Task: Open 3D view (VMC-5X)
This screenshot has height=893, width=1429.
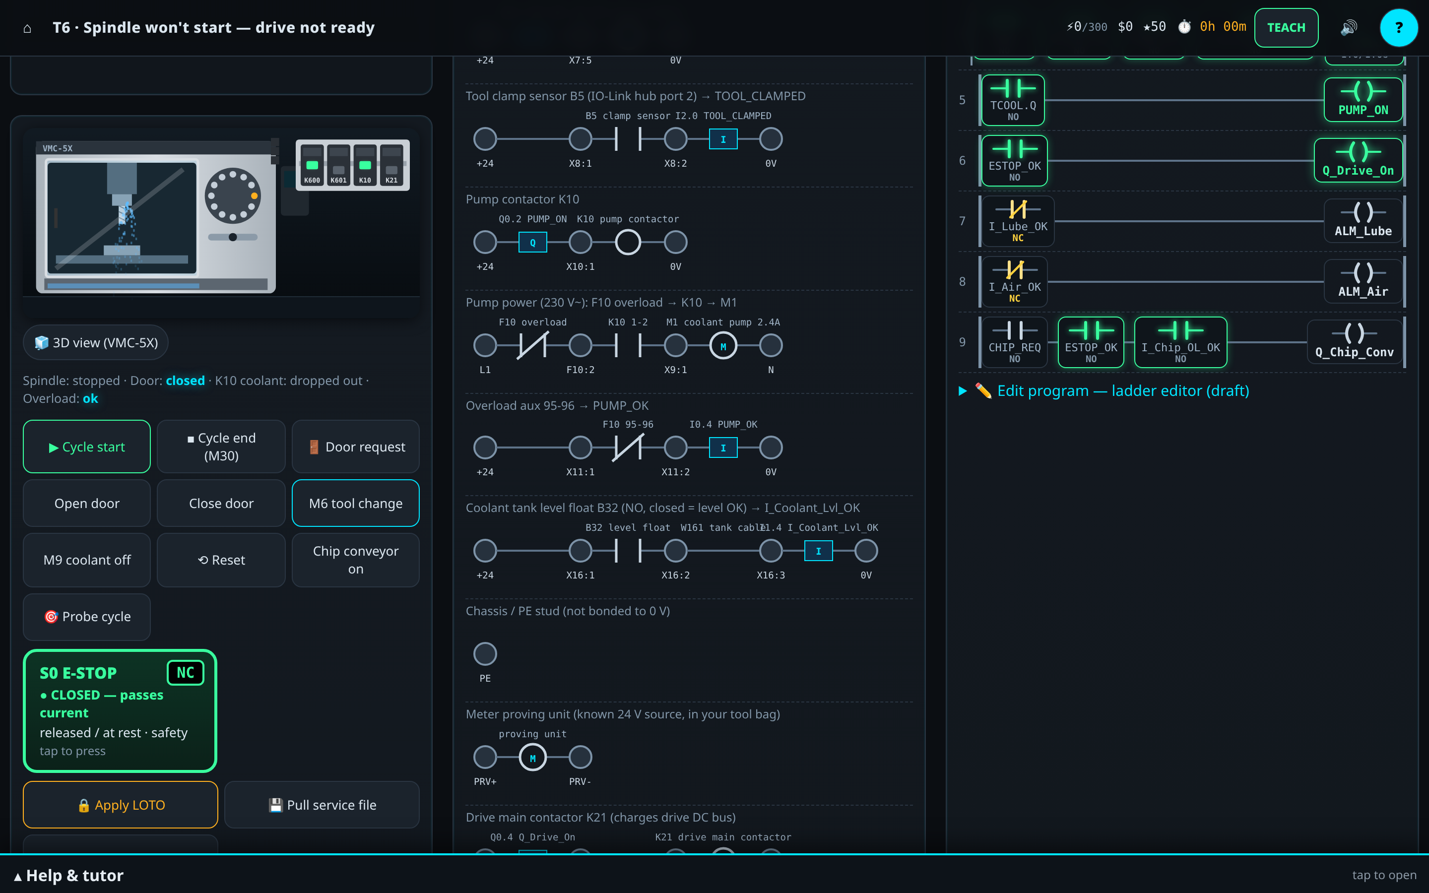Action: pos(96,342)
